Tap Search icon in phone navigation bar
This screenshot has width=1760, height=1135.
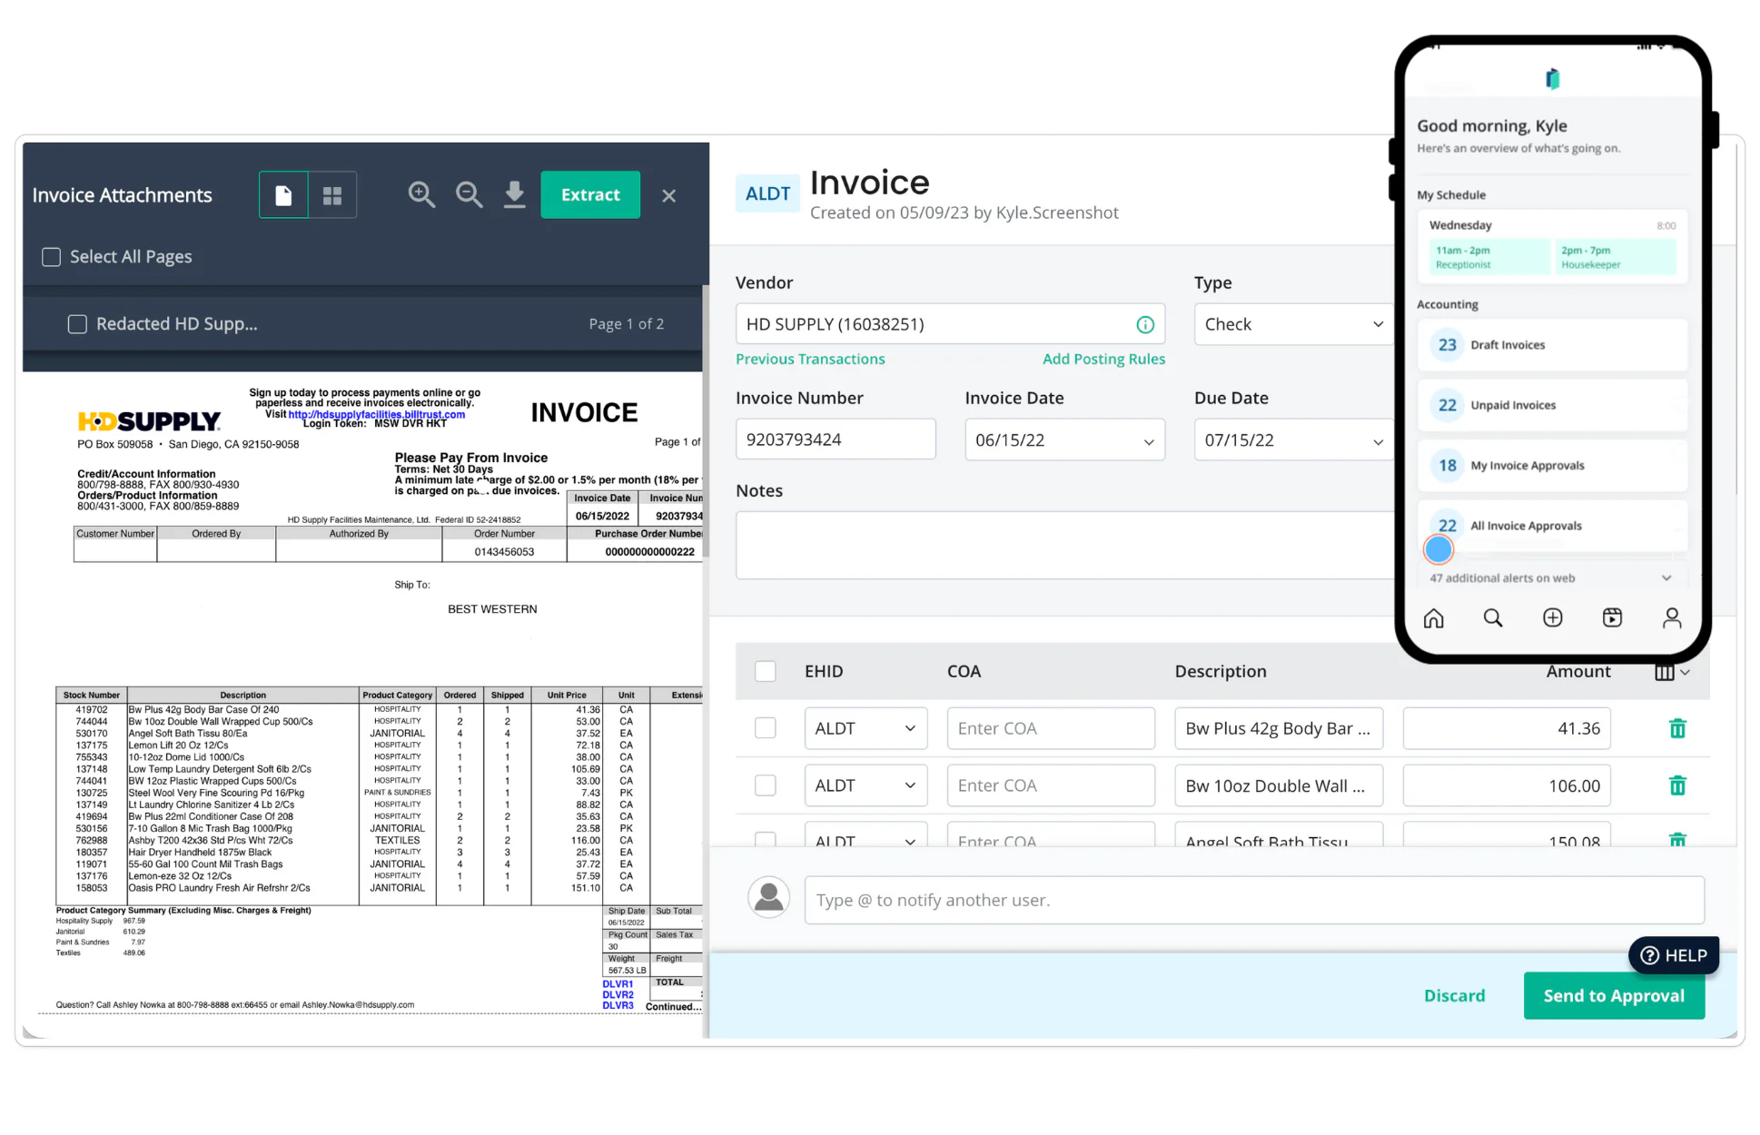tap(1493, 618)
